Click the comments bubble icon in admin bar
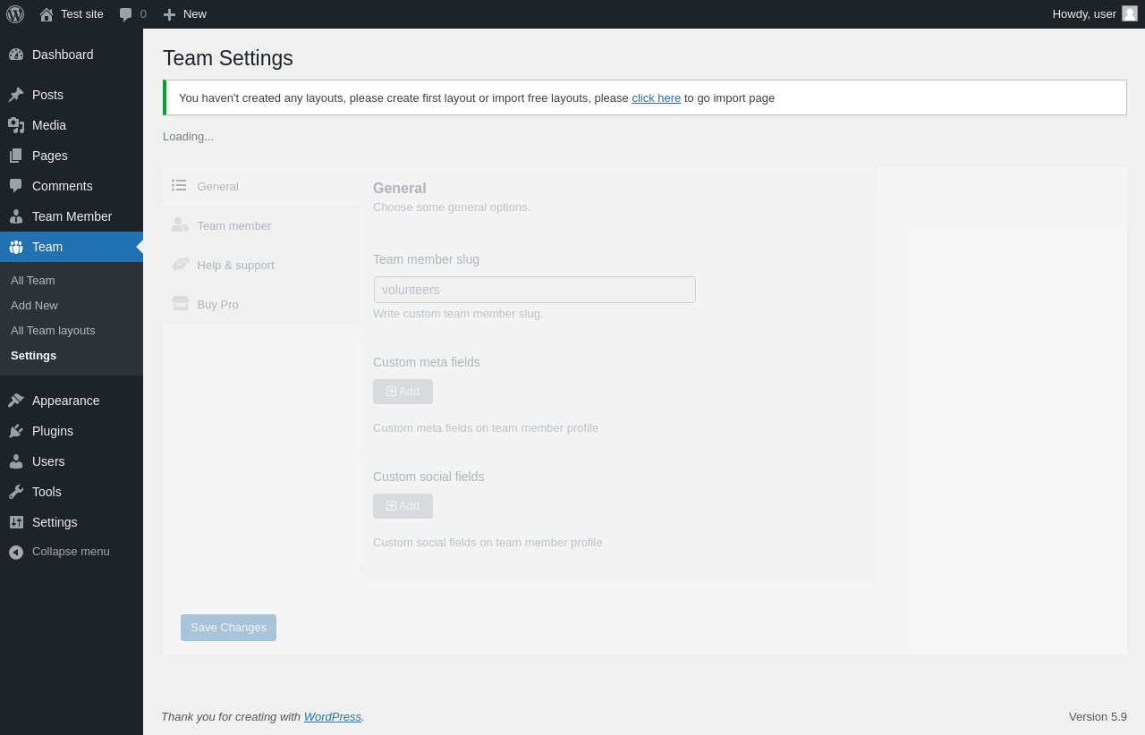 click(x=126, y=14)
